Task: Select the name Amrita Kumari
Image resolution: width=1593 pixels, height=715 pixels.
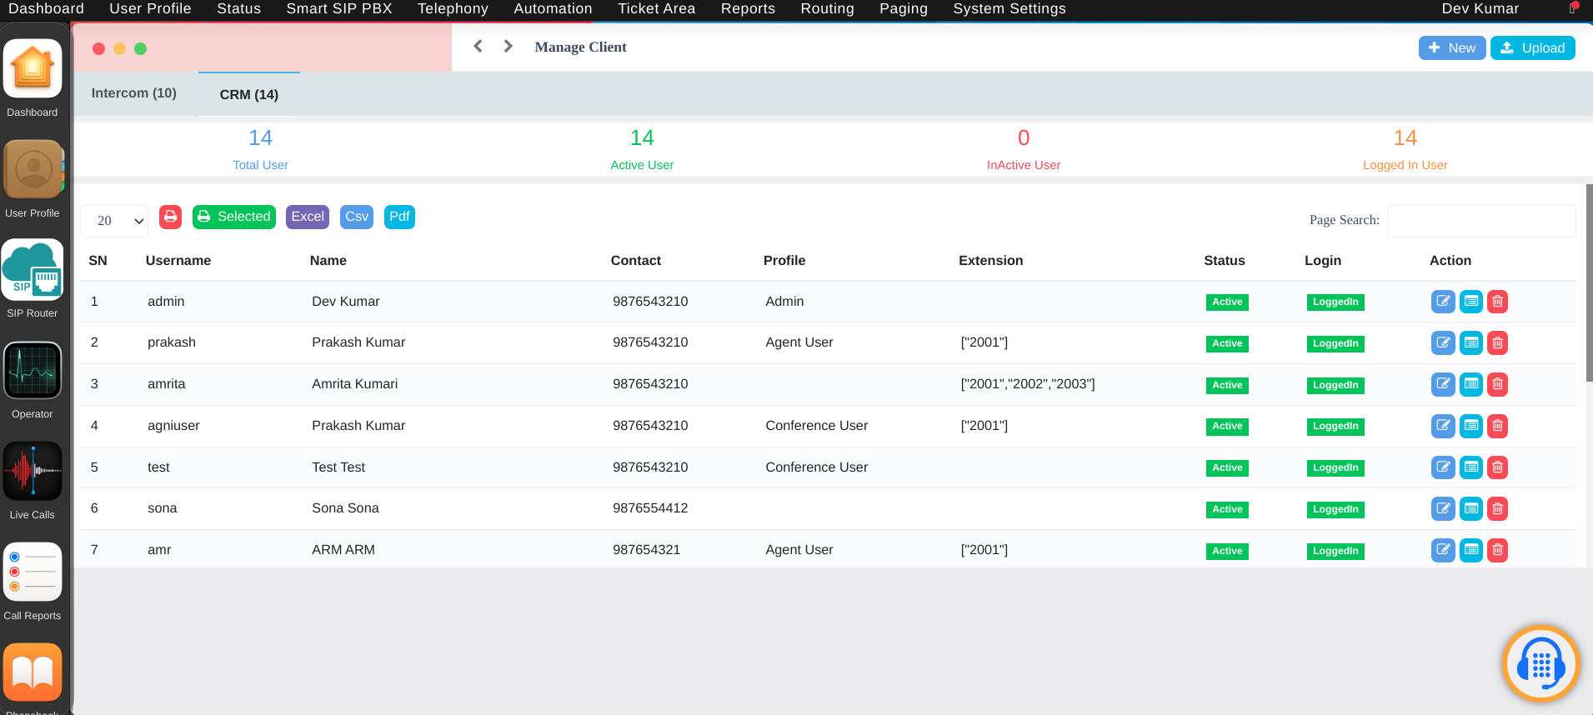Action: [x=355, y=384]
